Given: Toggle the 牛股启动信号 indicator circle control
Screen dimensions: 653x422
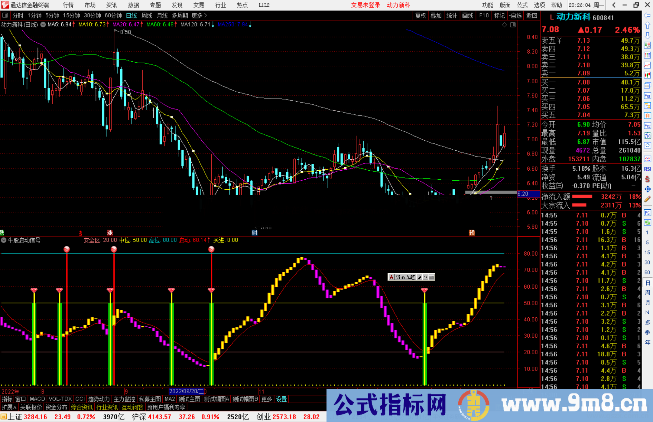Looking at the screenshot, I should pos(4,240).
